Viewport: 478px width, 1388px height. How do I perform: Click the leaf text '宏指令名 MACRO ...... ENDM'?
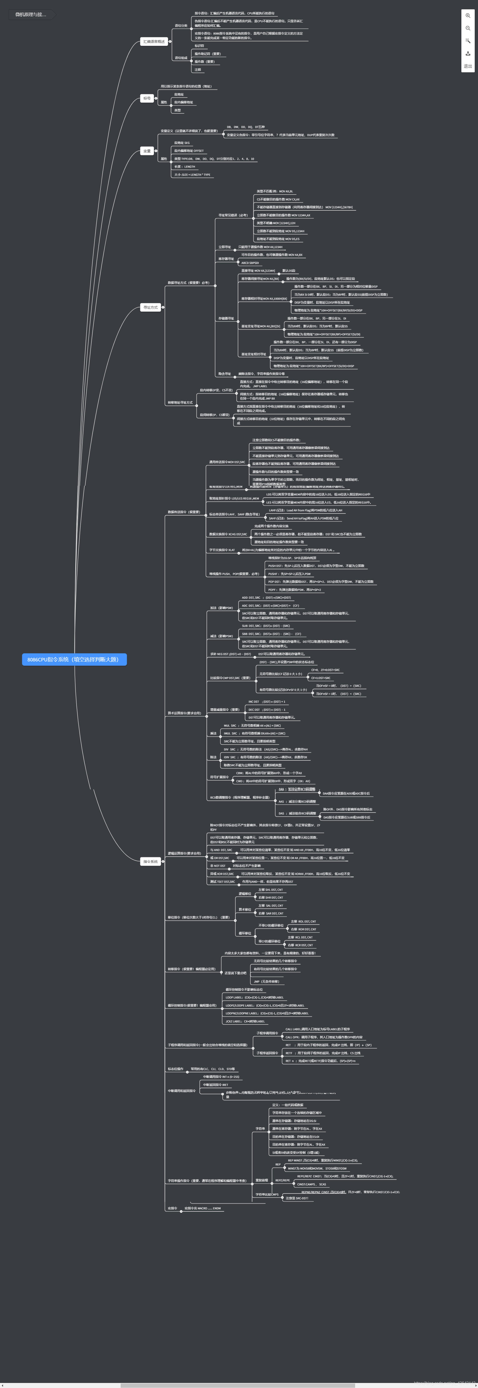click(202, 1208)
